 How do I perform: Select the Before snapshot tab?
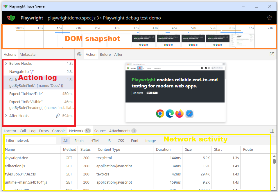[105, 54]
